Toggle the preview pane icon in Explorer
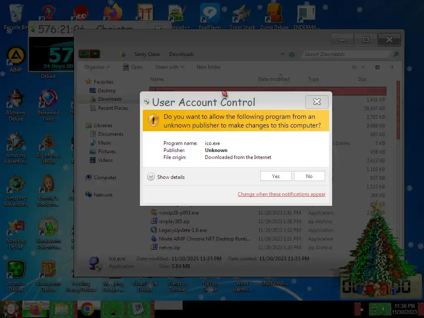This screenshot has height=318, width=424. [x=378, y=67]
